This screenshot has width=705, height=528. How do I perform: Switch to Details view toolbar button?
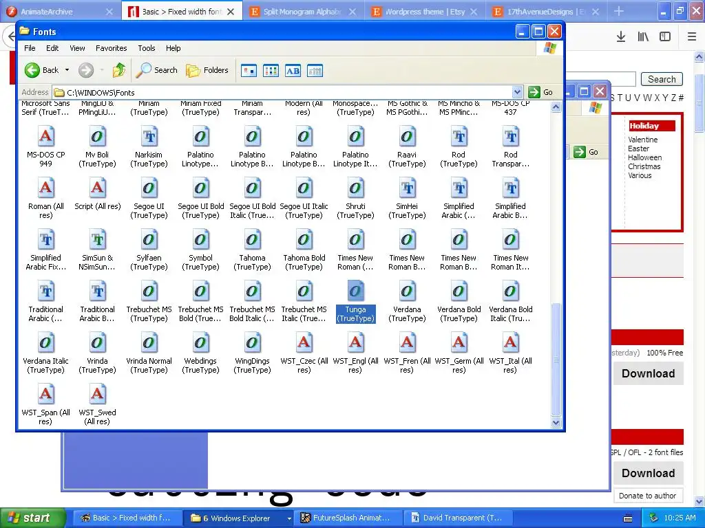tap(315, 71)
